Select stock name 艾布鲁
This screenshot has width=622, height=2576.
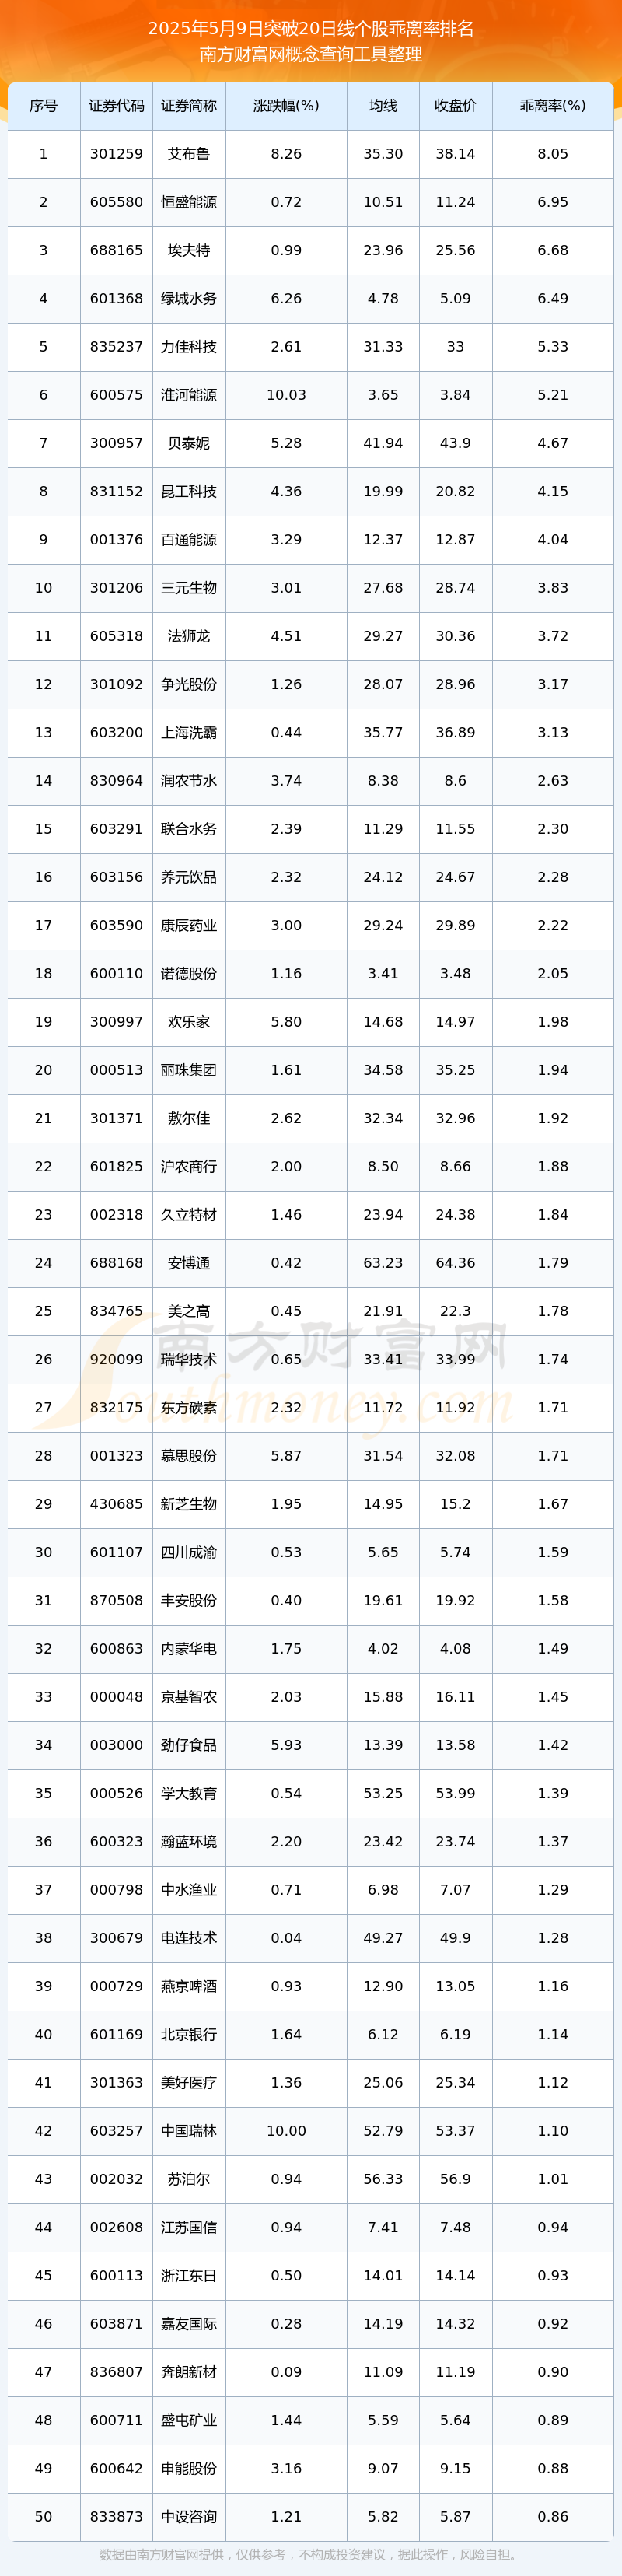point(189,154)
